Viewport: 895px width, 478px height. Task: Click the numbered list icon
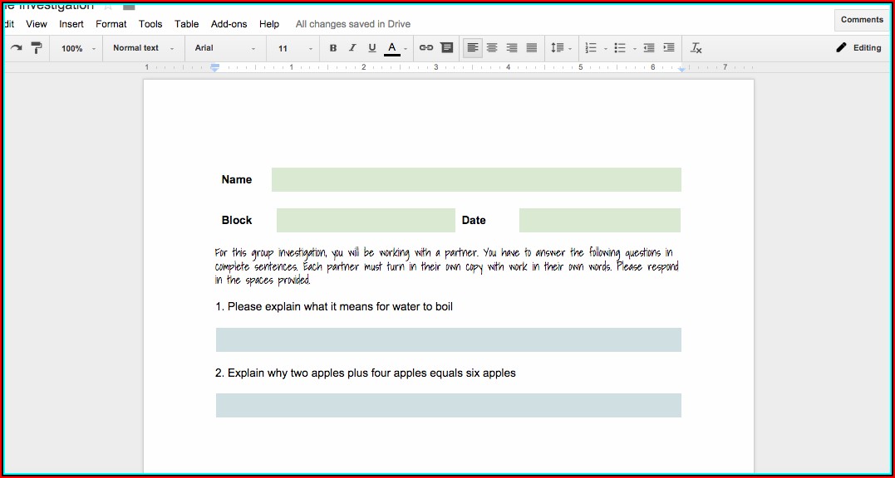[592, 48]
